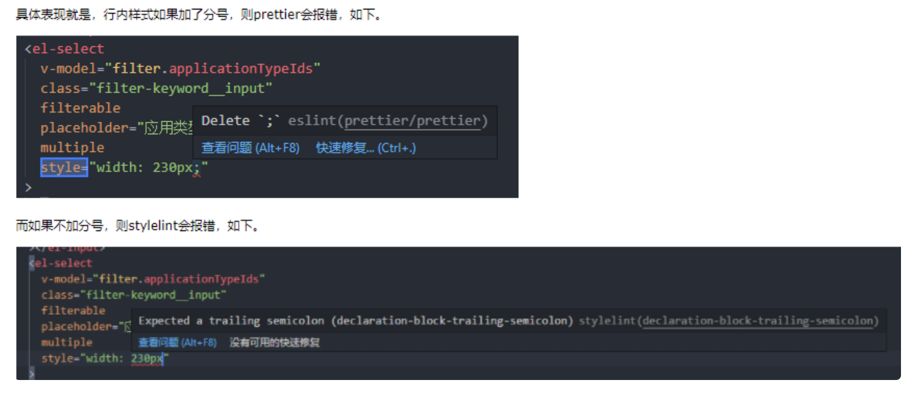
Task: Select highlighted style attribute in first snippet
Action: click(x=64, y=167)
